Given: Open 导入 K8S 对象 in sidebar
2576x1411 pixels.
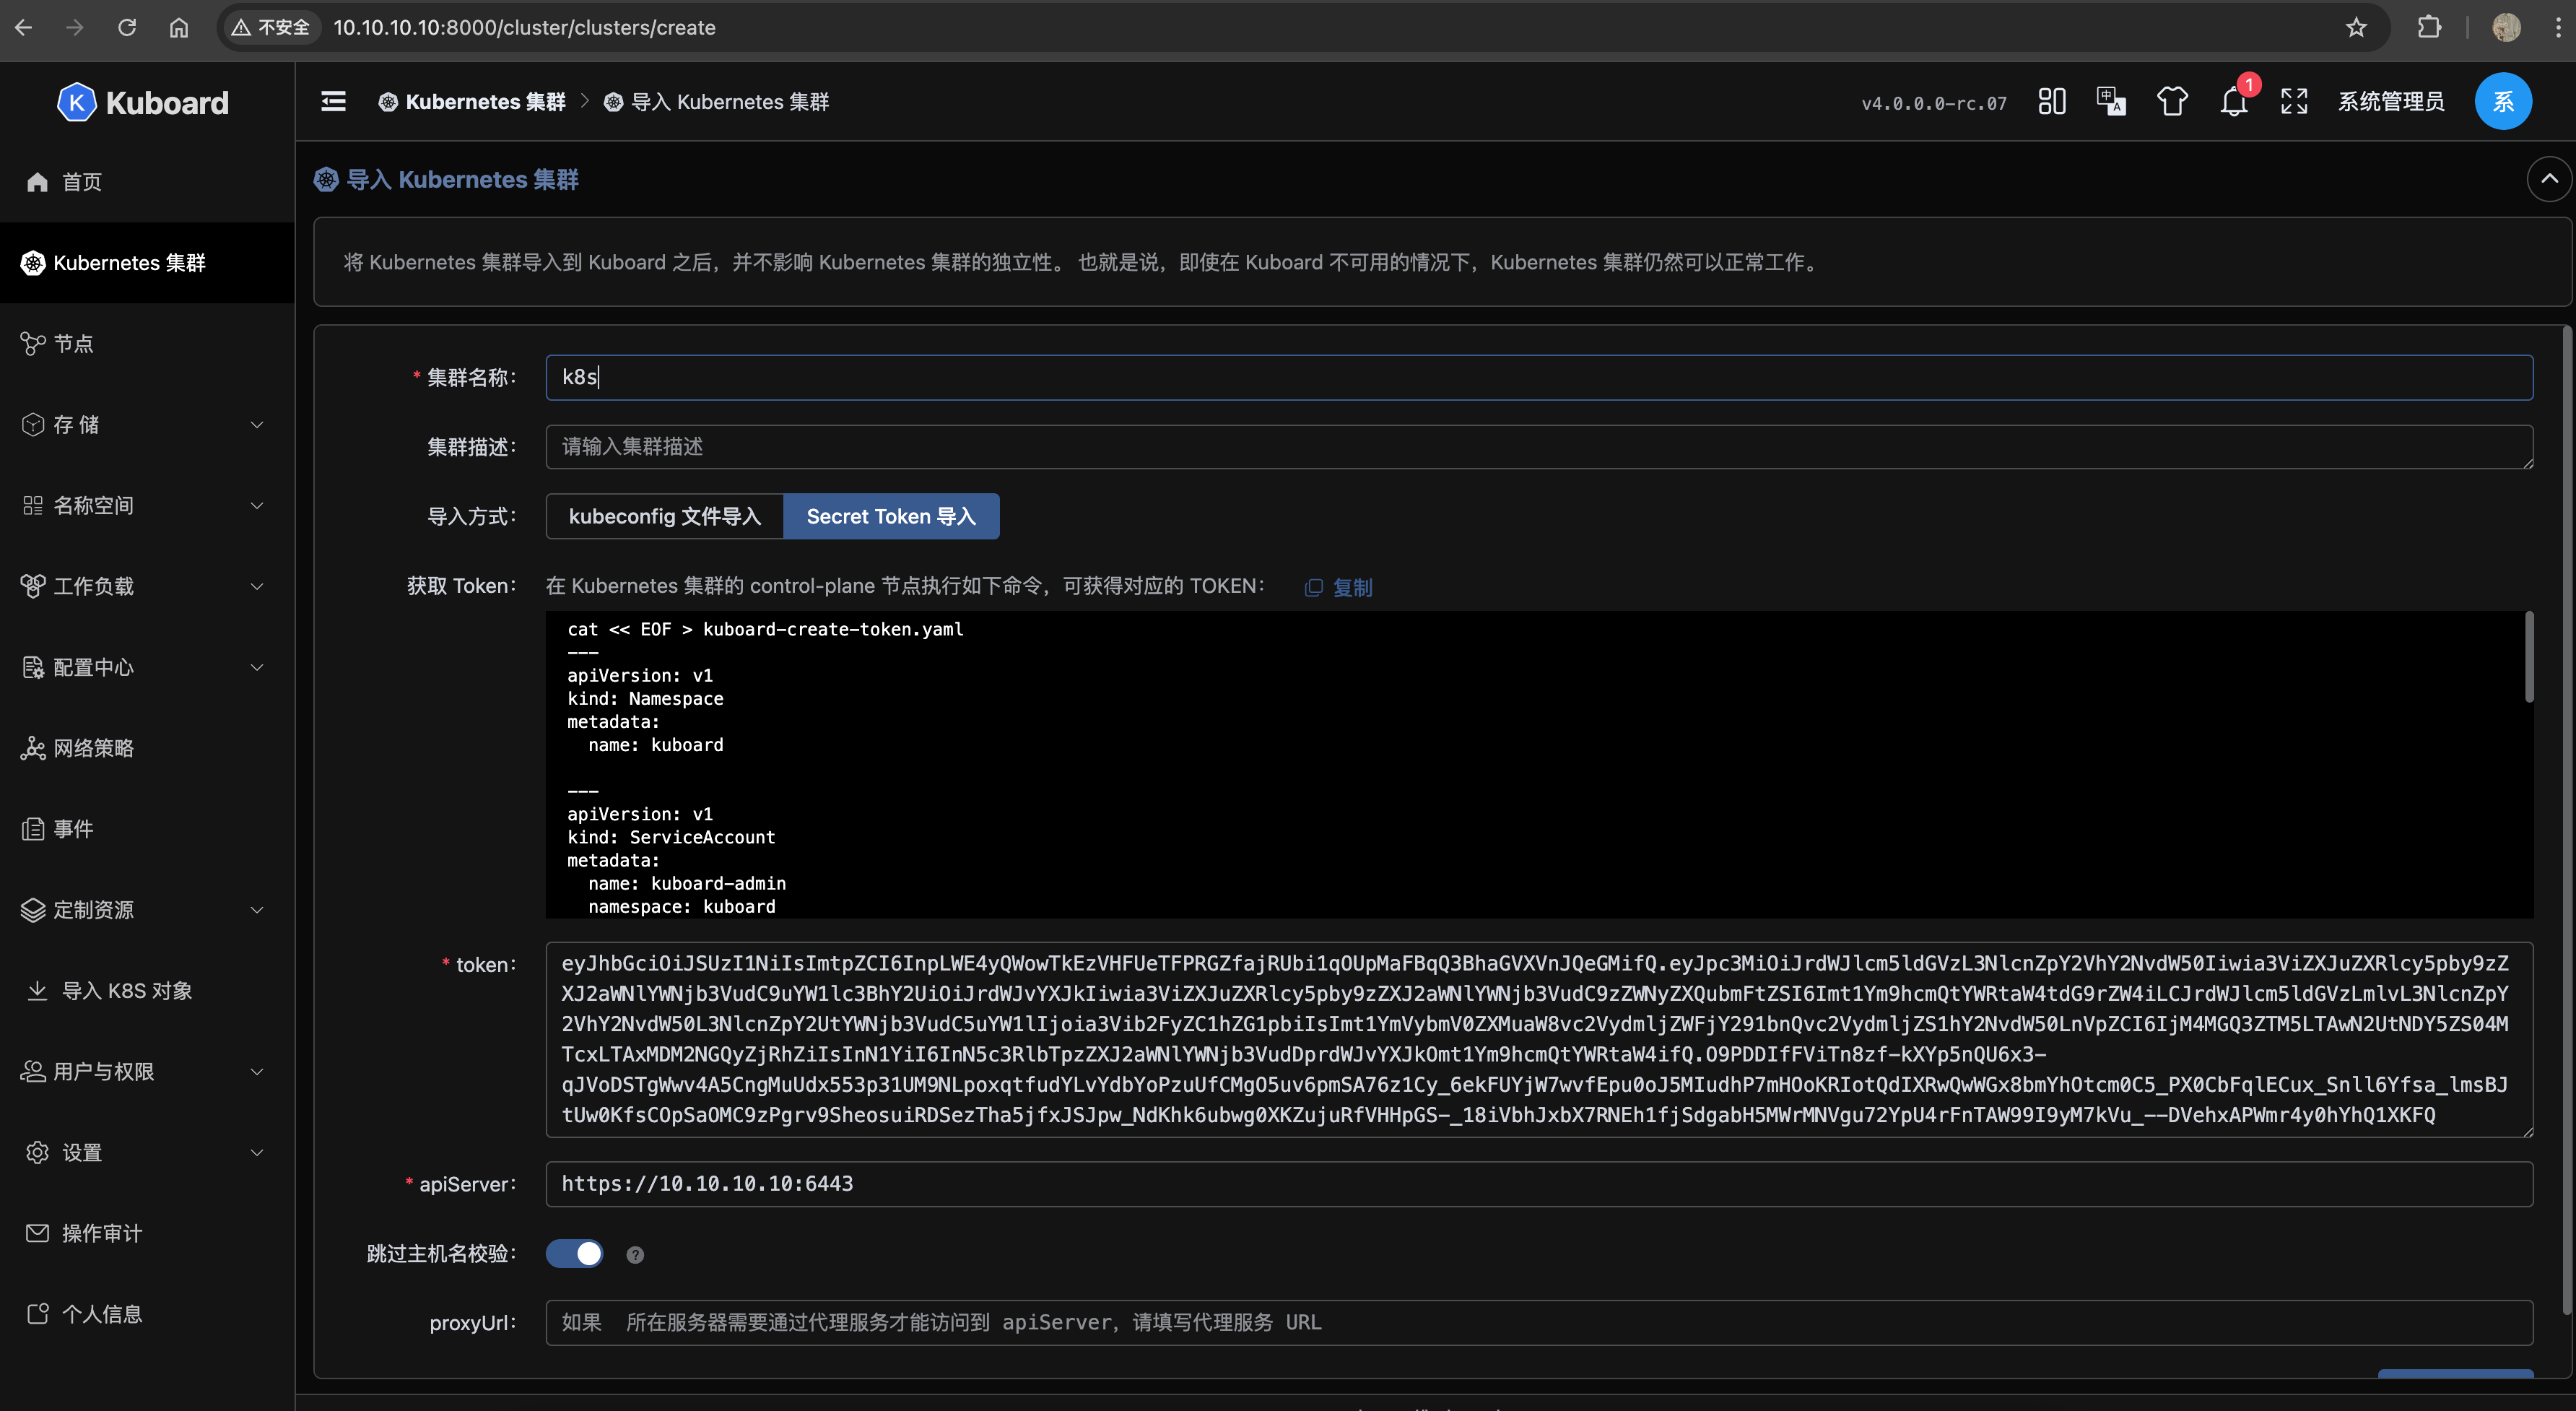Looking at the screenshot, I should (x=147, y=990).
